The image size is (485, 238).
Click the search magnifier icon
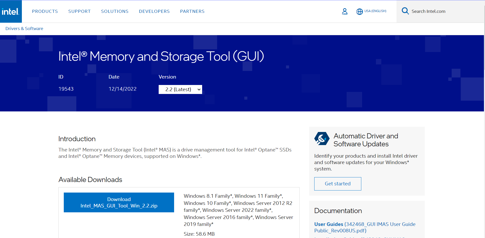pyautogui.click(x=405, y=11)
